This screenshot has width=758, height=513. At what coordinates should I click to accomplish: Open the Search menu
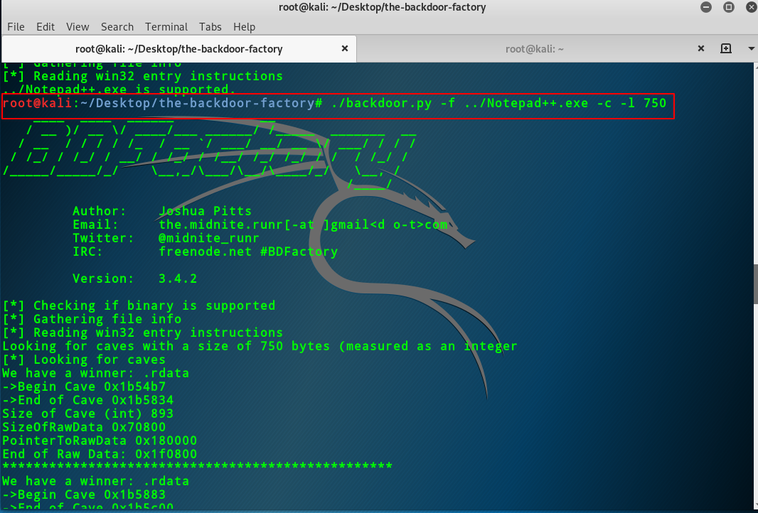[117, 27]
